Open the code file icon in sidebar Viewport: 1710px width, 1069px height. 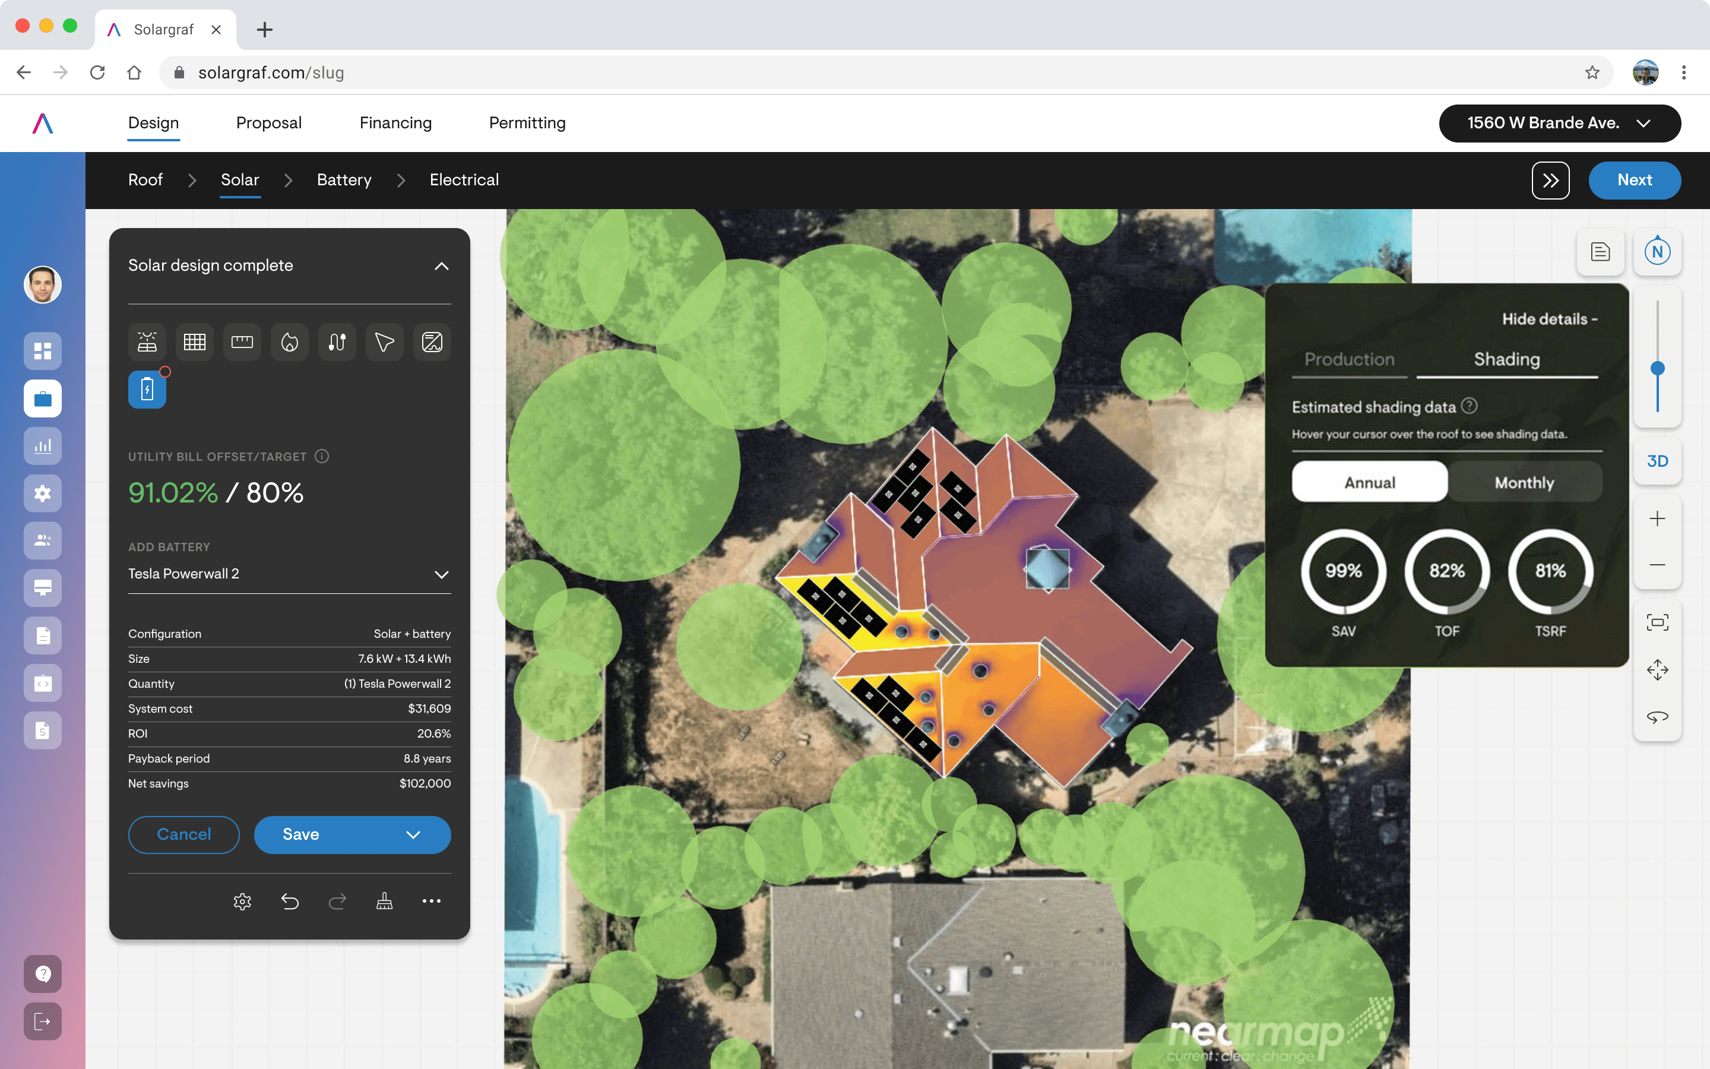click(x=42, y=684)
